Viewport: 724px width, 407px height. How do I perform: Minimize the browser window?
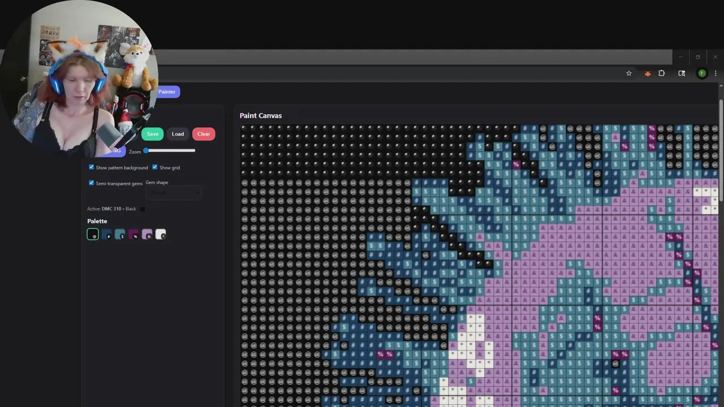680,57
